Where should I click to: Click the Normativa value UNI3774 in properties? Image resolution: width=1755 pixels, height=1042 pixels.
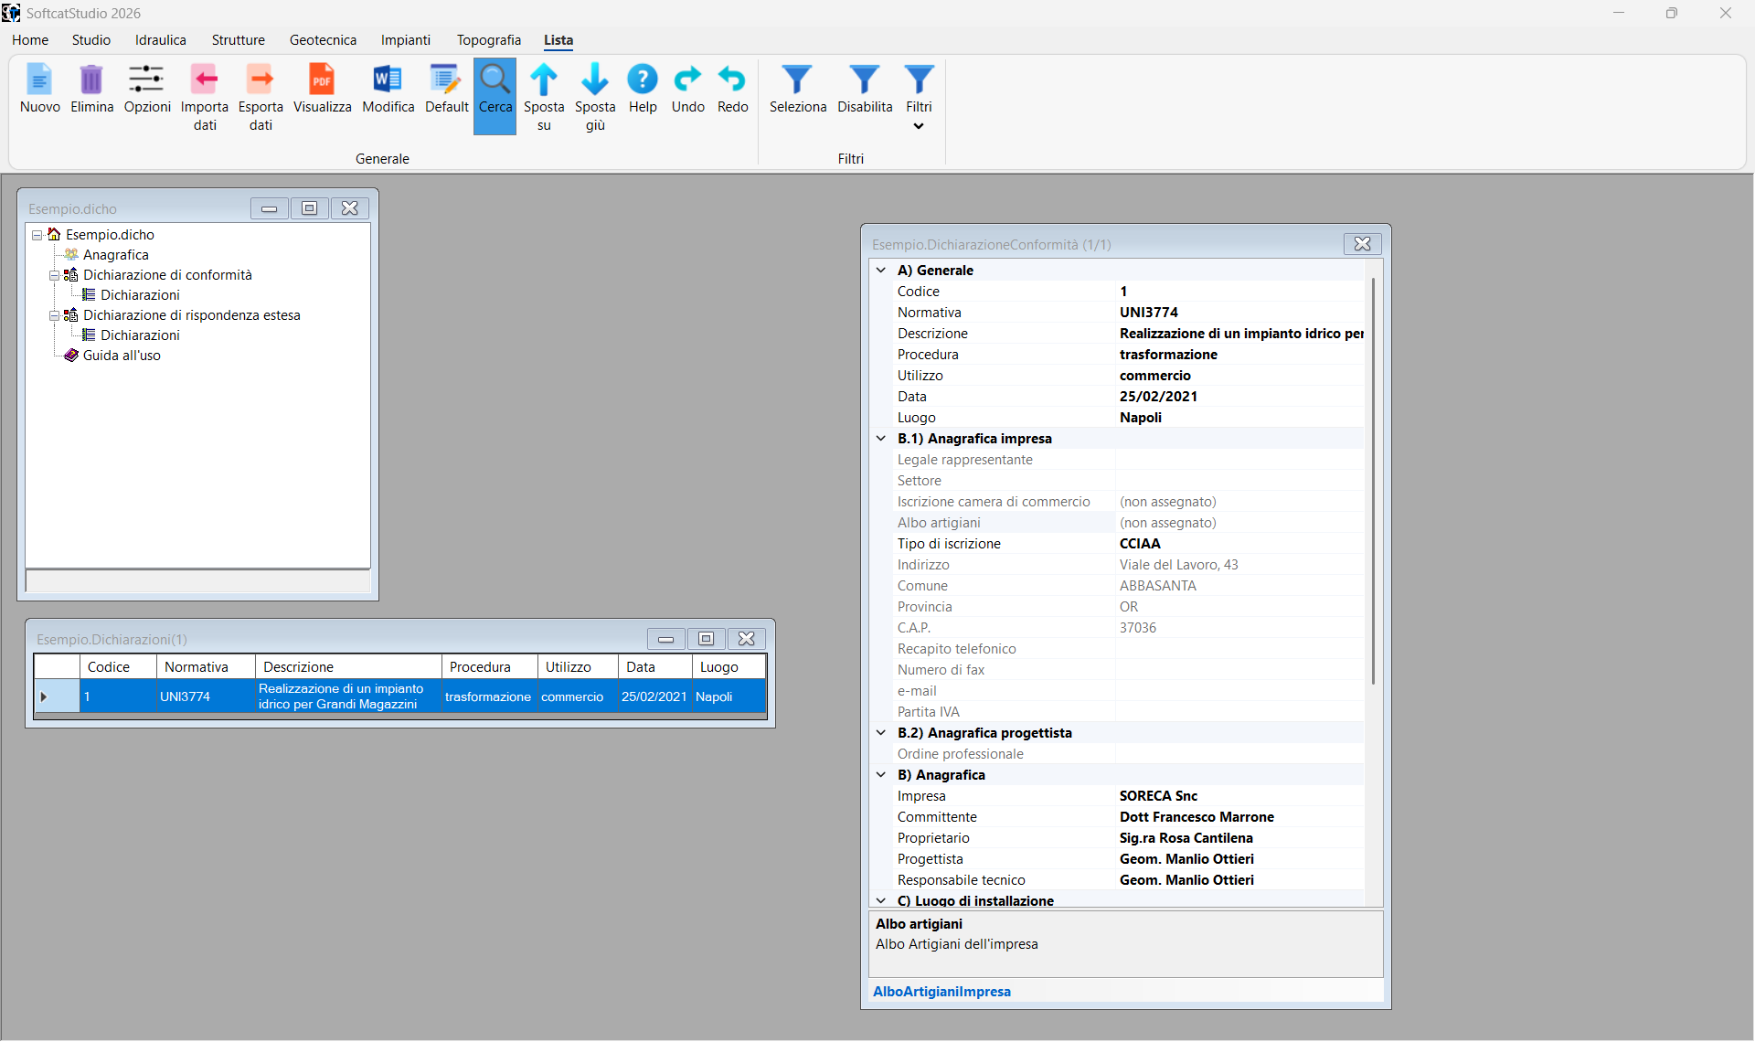point(1149,313)
